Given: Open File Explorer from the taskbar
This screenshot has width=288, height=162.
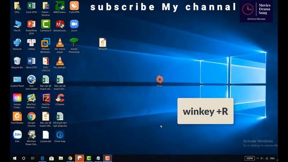Looking at the screenshot, I should coord(61,158).
